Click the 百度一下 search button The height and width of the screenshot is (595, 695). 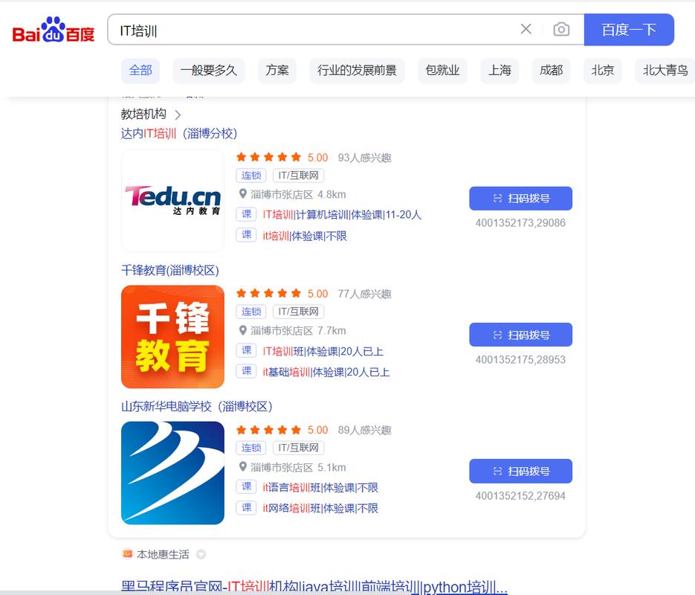[x=629, y=30]
